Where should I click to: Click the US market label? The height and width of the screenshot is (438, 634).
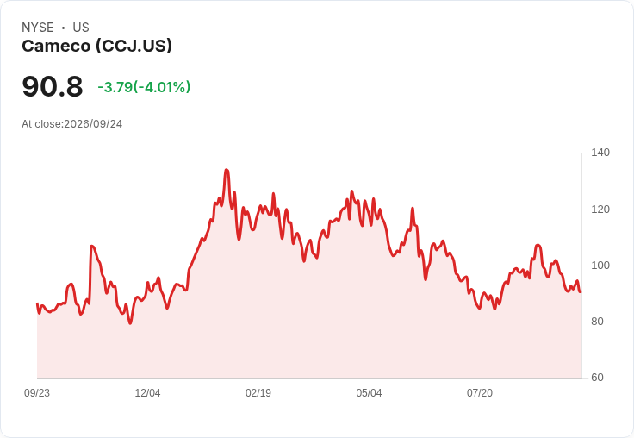click(81, 28)
